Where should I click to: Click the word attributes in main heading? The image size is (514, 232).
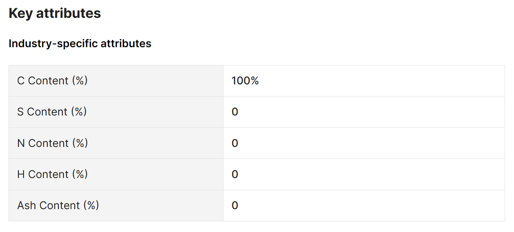tap(69, 13)
